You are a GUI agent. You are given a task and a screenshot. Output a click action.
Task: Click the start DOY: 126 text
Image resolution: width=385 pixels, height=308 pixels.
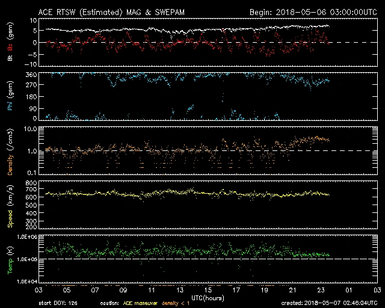tap(59, 303)
